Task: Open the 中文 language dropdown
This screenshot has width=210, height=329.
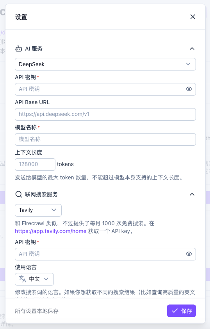Action: pos(34,279)
